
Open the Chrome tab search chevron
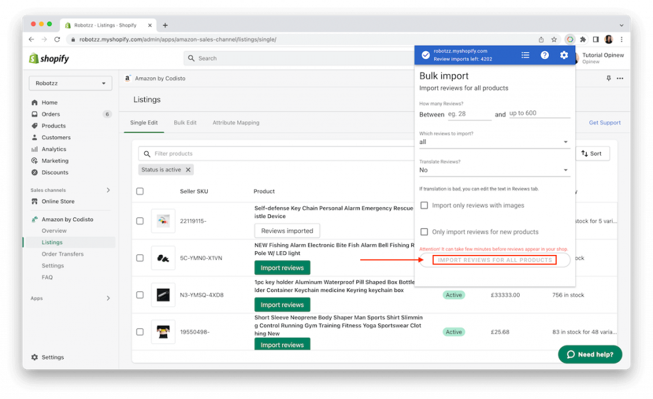tap(621, 25)
